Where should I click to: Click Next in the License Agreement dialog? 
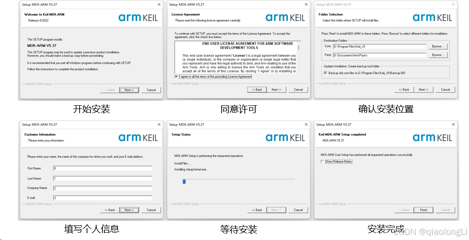point(276,90)
